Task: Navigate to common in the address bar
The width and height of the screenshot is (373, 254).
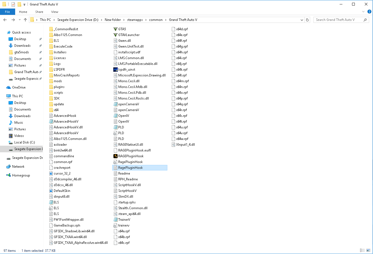Action: pos(156,20)
